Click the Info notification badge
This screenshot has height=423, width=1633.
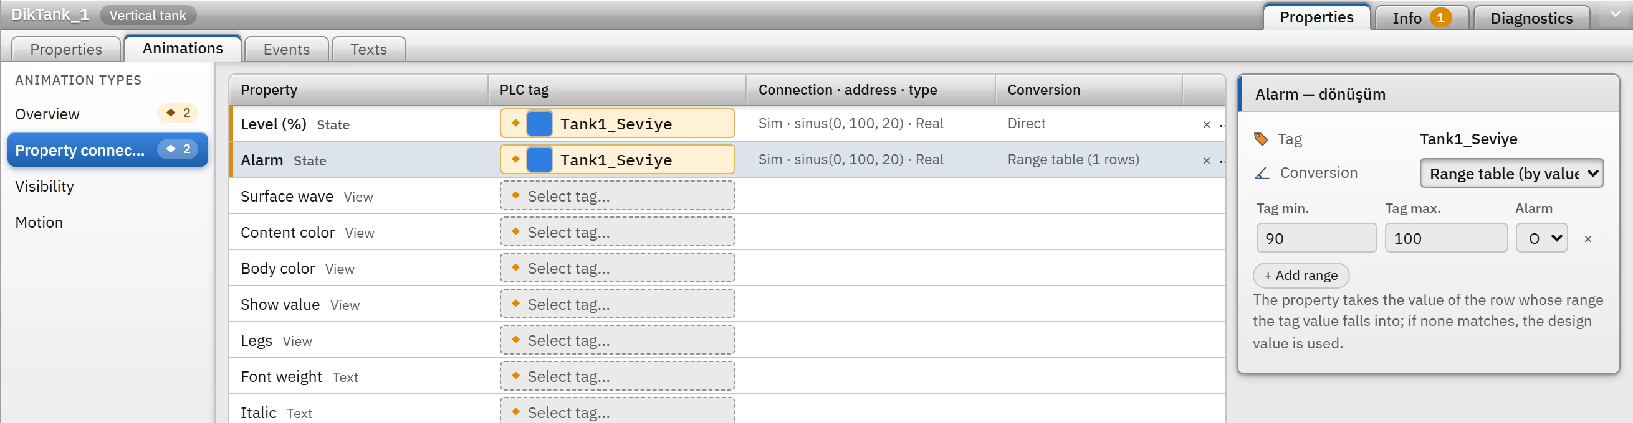[1440, 17]
